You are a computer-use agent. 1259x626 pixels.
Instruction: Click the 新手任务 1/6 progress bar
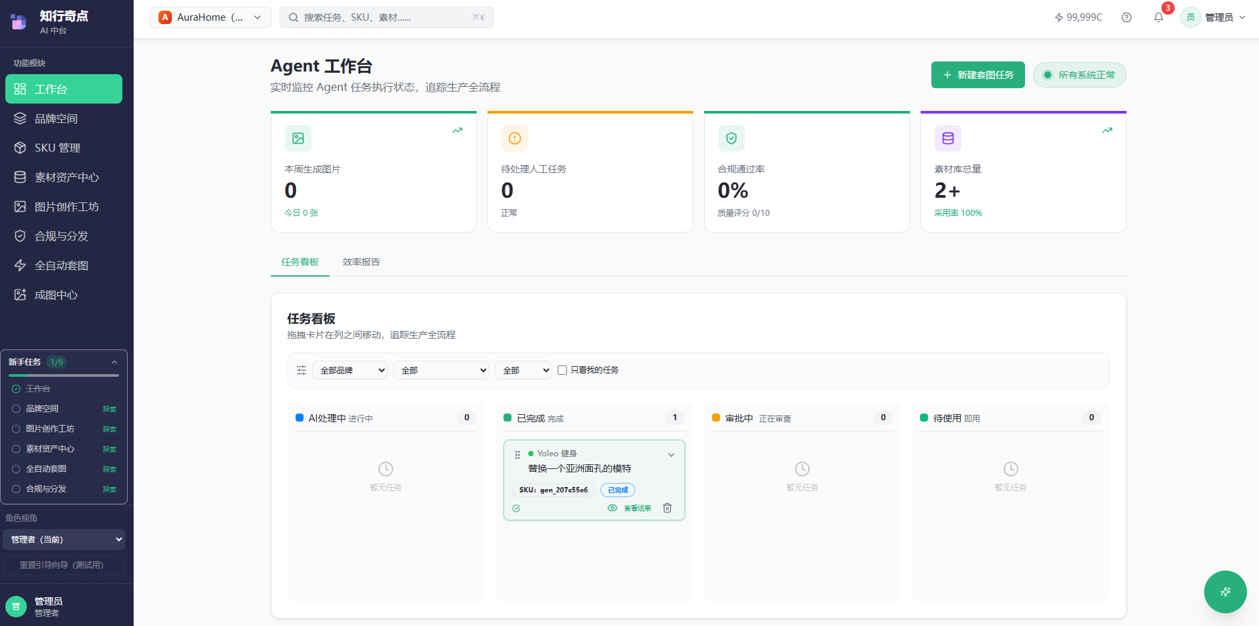[x=64, y=375]
